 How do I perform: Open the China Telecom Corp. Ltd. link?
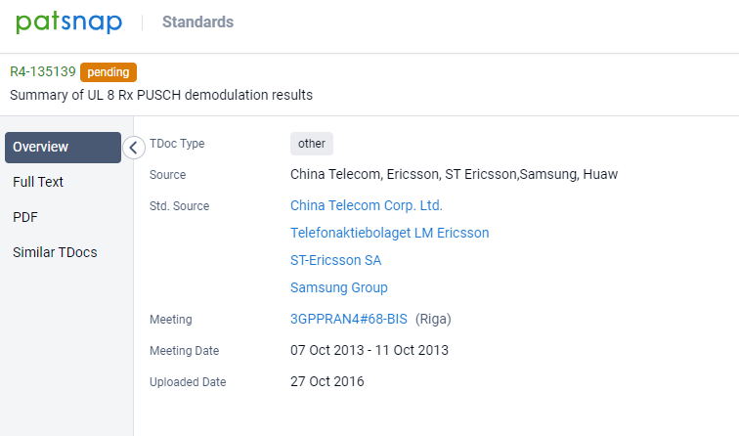[x=367, y=205]
